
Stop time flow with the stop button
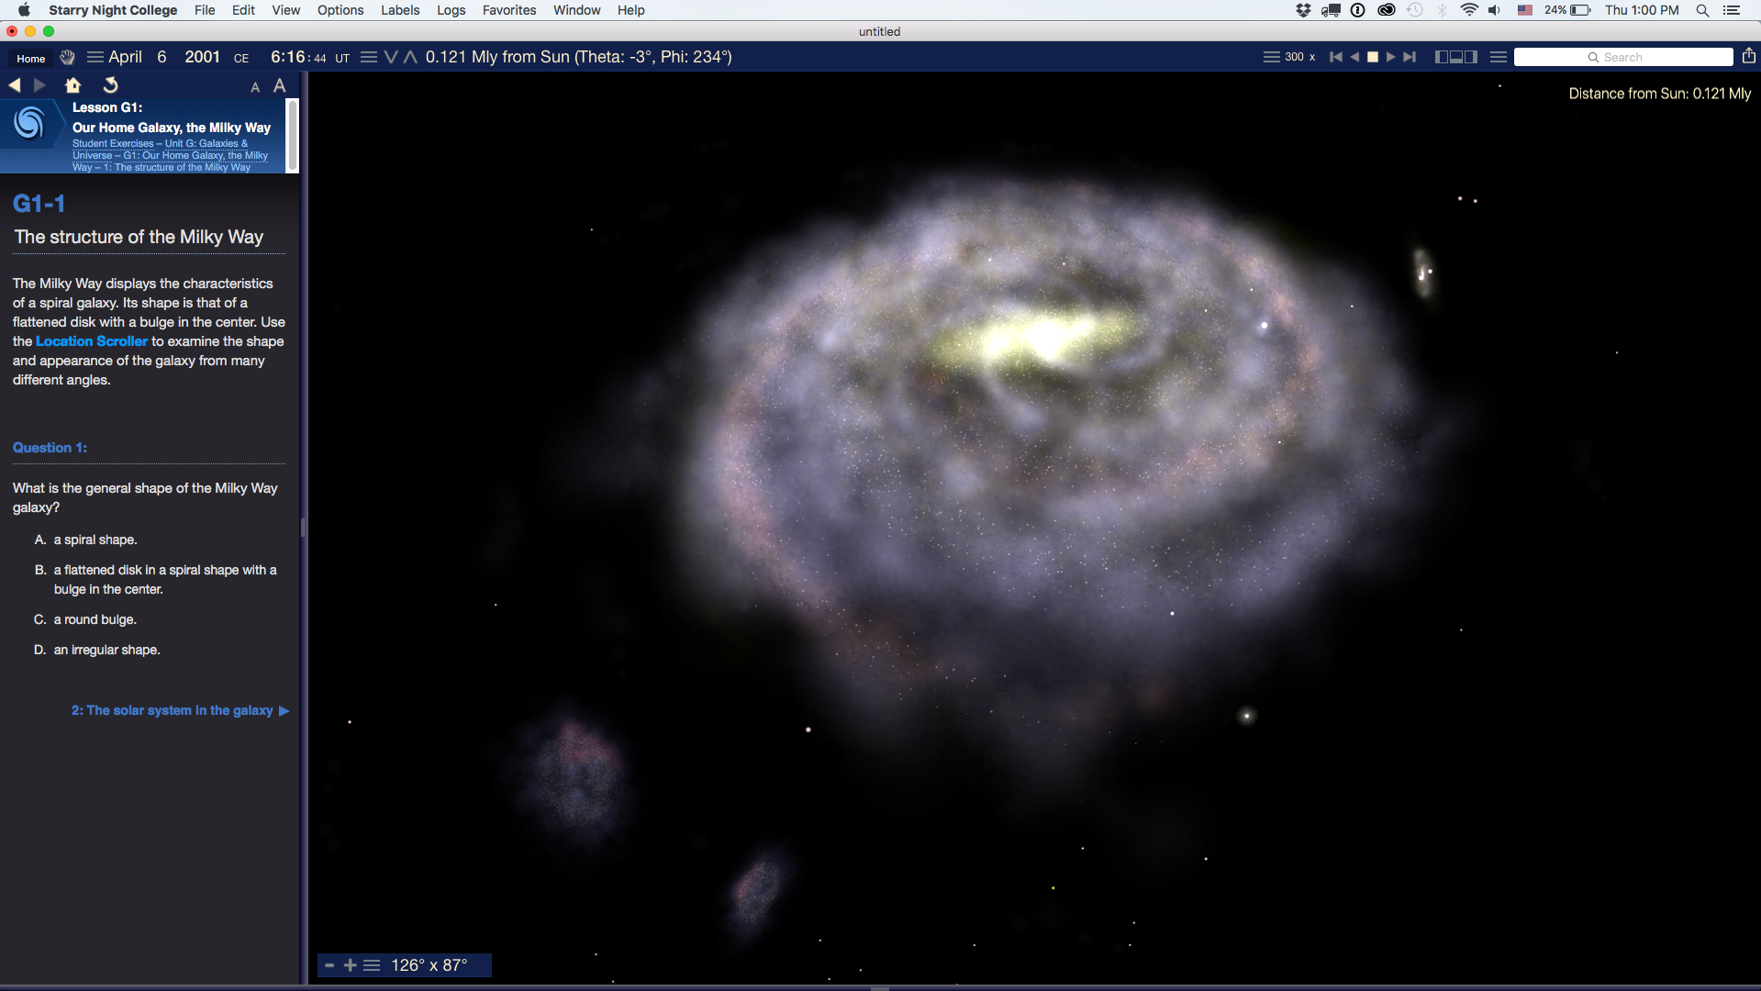tap(1373, 57)
